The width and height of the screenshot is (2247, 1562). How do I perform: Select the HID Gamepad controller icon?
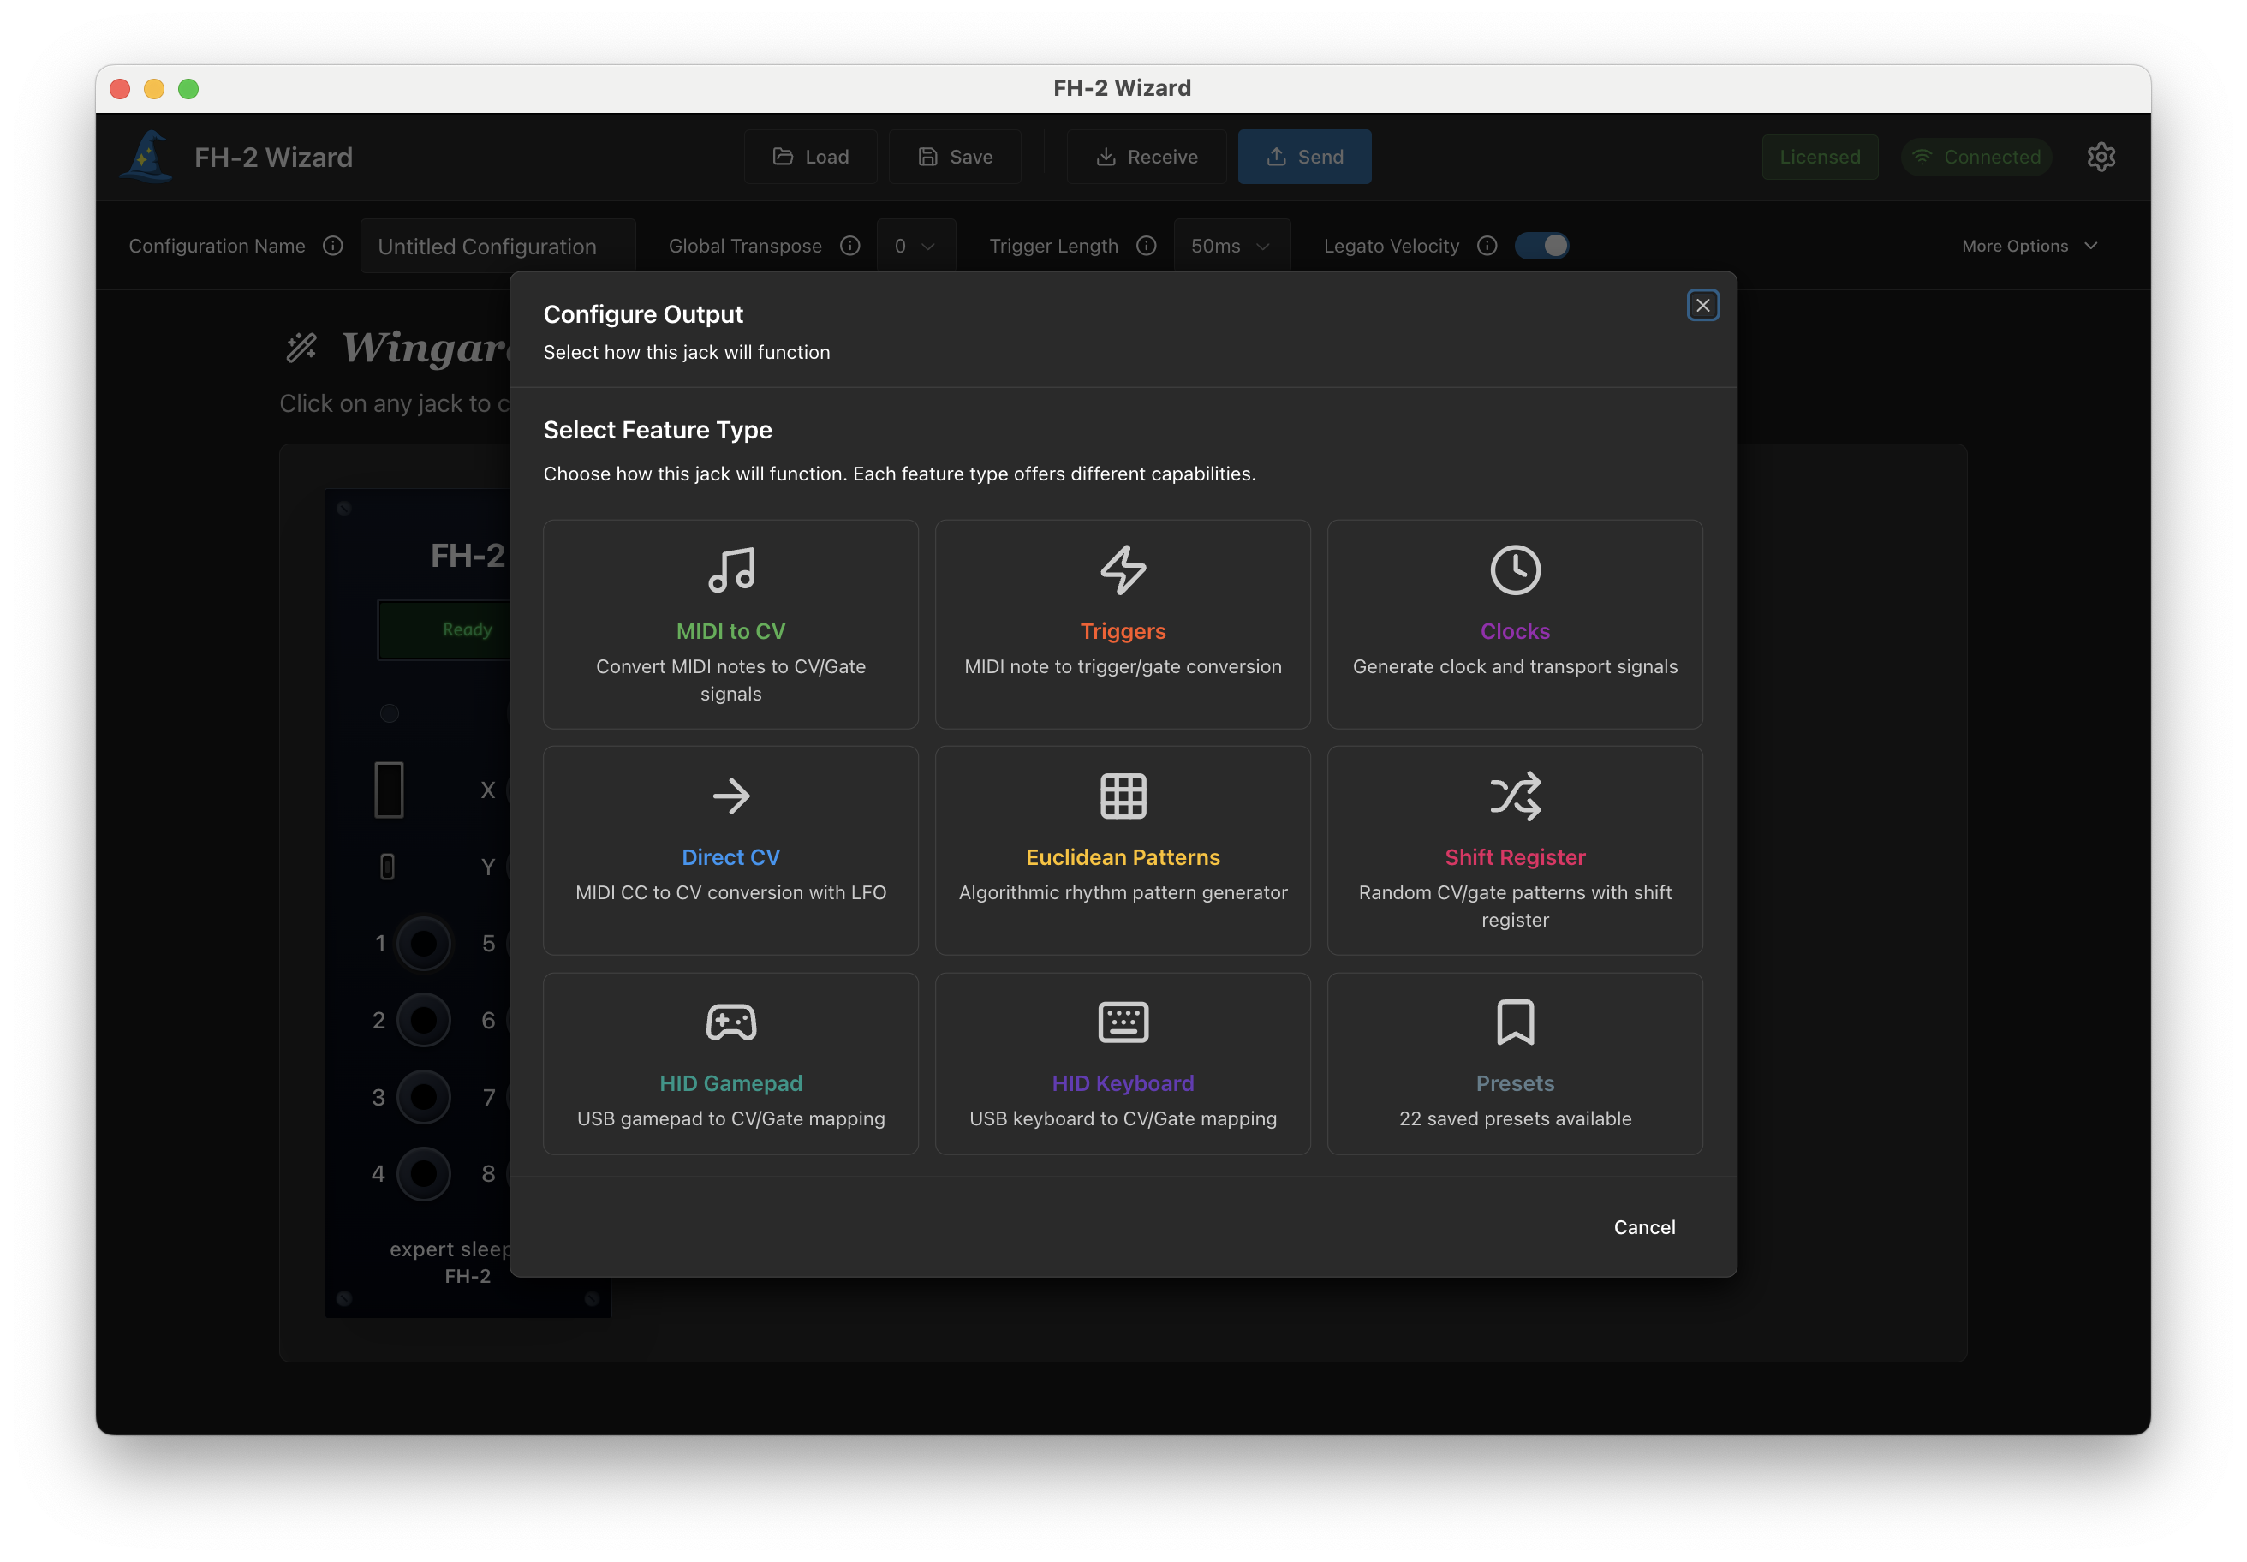[731, 1022]
